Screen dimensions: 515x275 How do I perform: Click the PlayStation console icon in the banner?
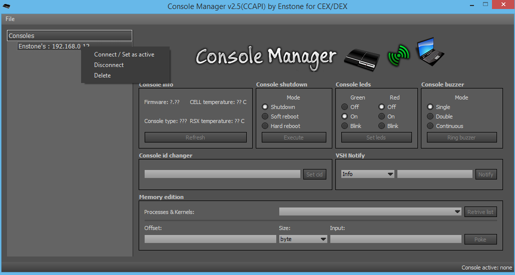pyautogui.click(x=362, y=59)
